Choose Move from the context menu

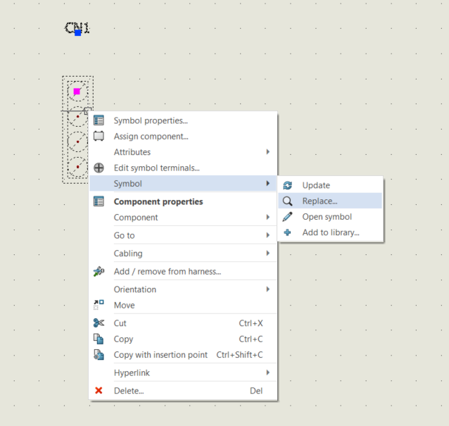point(183,305)
